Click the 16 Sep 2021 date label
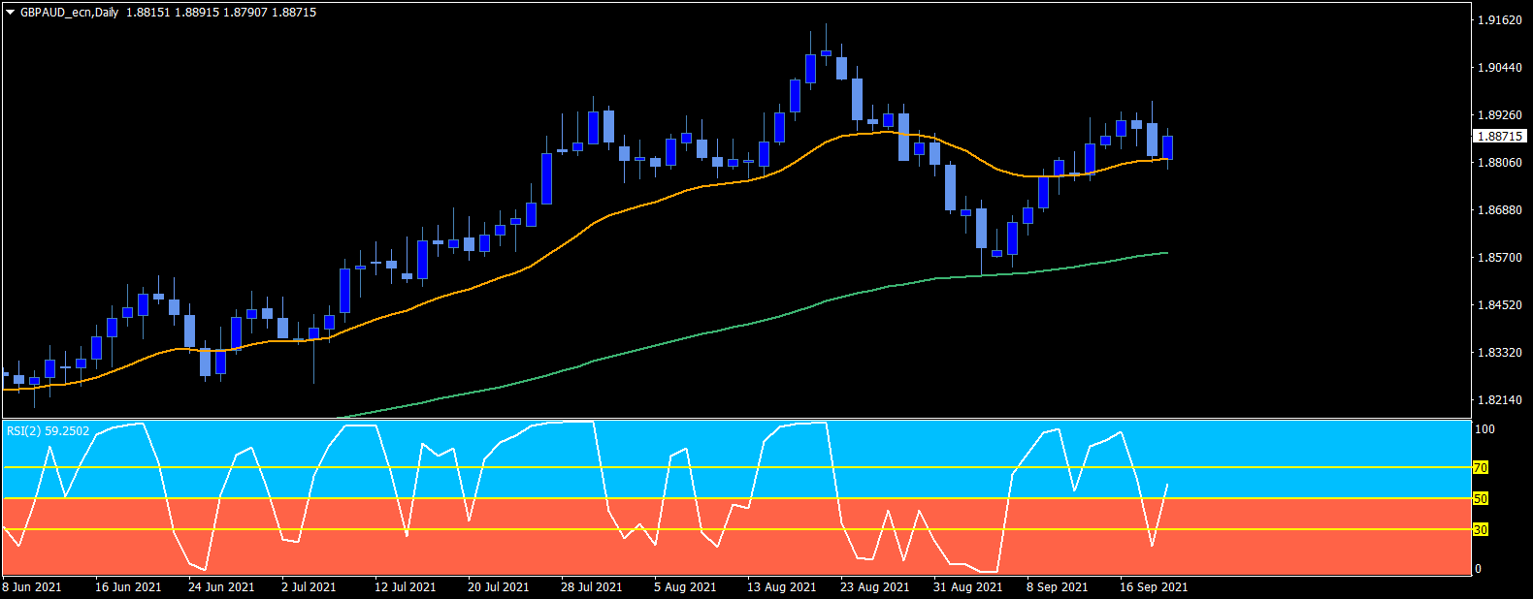The width and height of the screenshot is (1533, 599). pyautogui.click(x=1154, y=586)
